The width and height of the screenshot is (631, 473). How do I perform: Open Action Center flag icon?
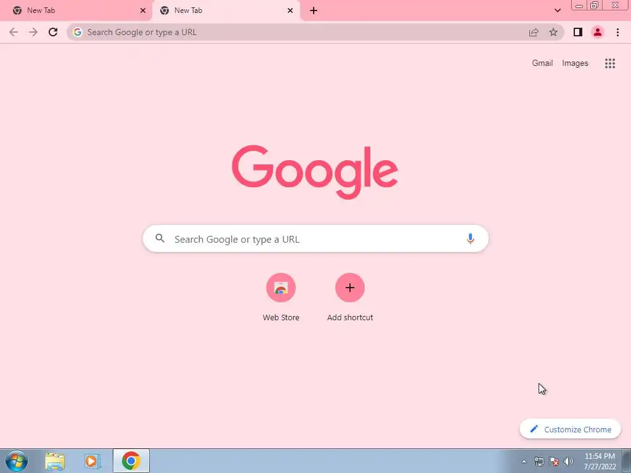click(554, 461)
